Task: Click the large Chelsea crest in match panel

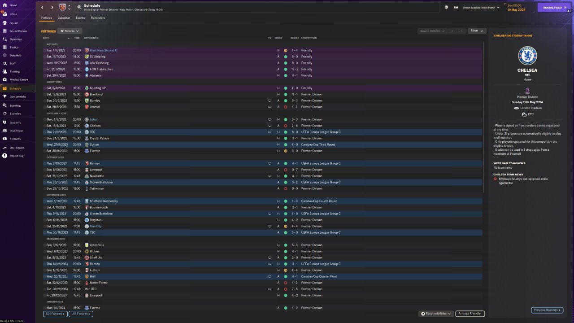Action: click(527, 56)
